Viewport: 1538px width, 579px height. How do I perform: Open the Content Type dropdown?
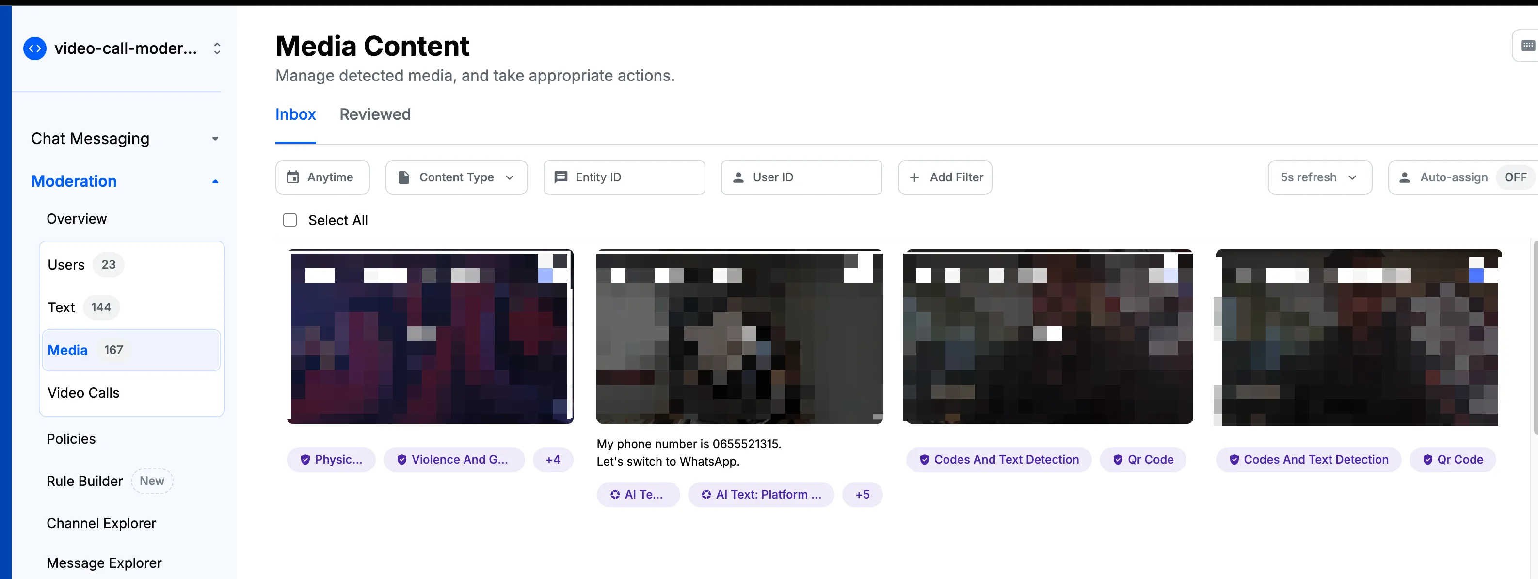pyautogui.click(x=456, y=177)
